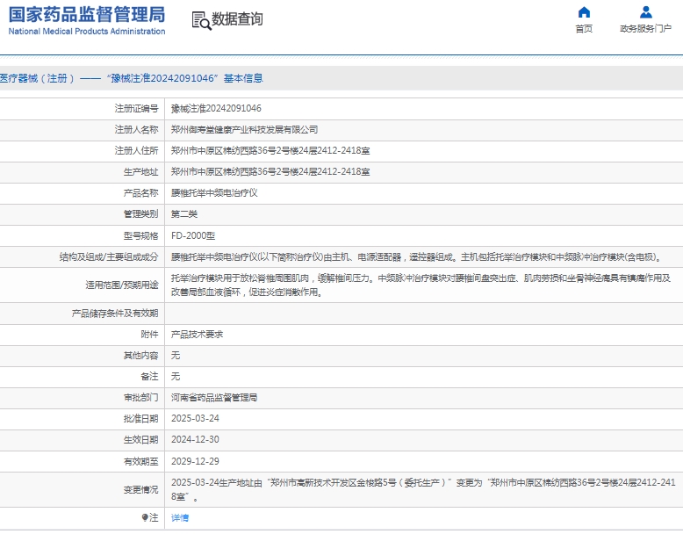The height and width of the screenshot is (534, 683).
Task: Click the 第二类 management category value
Action: tap(184, 214)
